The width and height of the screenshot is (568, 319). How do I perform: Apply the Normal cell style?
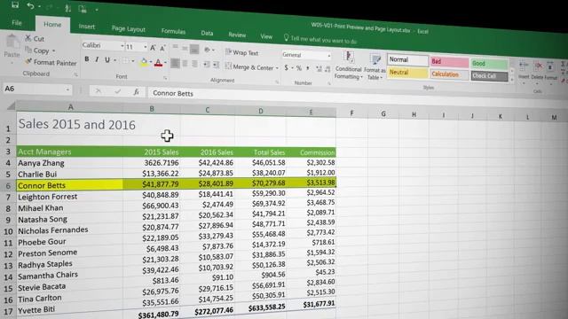click(x=408, y=59)
